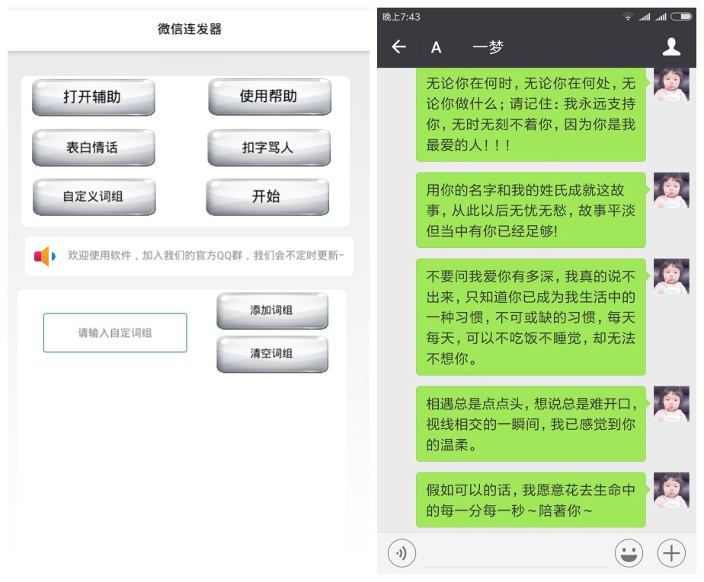Open 使用帮助 help button
The height and width of the screenshot is (582, 704).
(270, 97)
